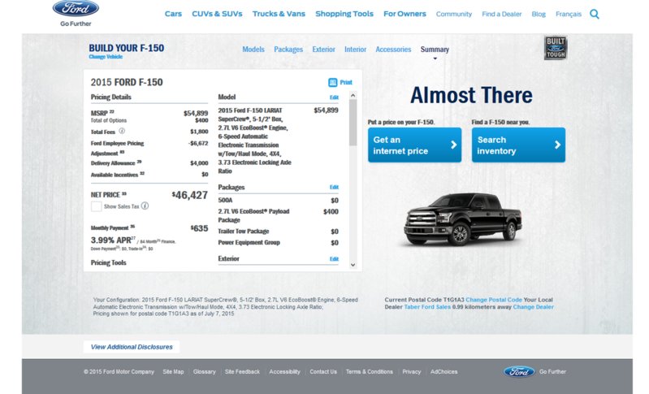Go to Accessories tab
Screen dimensions: 649x394
393,50
